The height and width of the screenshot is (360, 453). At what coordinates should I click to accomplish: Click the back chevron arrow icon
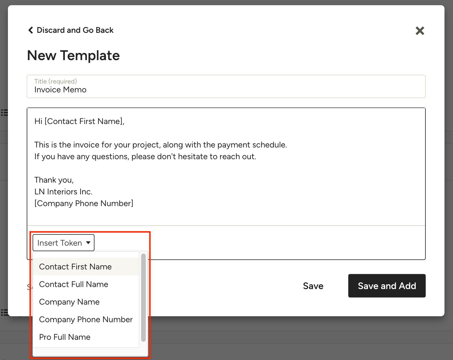click(x=31, y=30)
